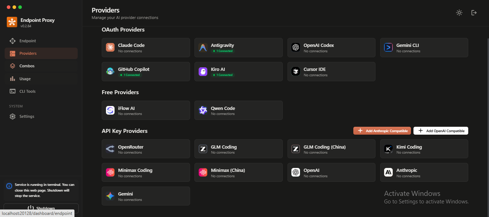489x217 pixels.
Task: Select the Kimi Coding provider icon
Action: coord(388,149)
